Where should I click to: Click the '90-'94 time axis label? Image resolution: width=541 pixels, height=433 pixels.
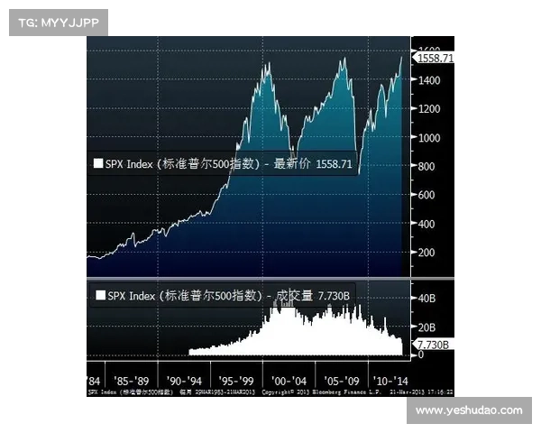click(184, 382)
